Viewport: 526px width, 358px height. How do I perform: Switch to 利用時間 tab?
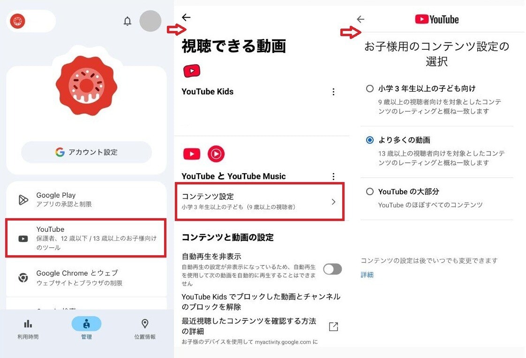tap(28, 329)
